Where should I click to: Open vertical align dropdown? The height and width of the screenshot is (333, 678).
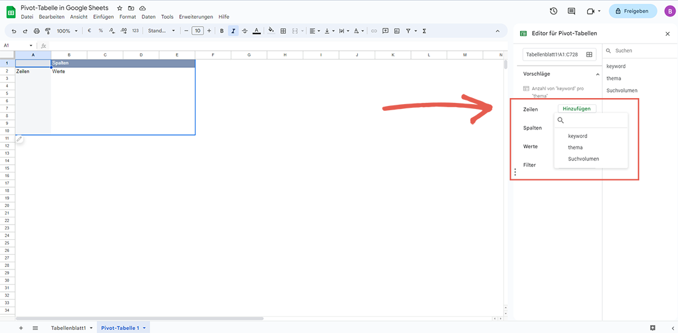[x=329, y=31]
